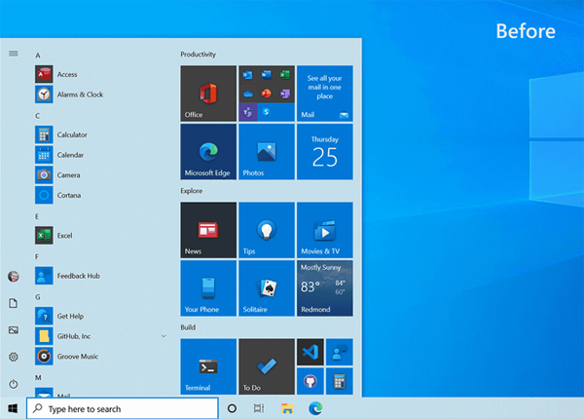Open the Solitaire tile
Image resolution: width=584 pixels, height=419 pixels.
pyautogui.click(x=266, y=287)
